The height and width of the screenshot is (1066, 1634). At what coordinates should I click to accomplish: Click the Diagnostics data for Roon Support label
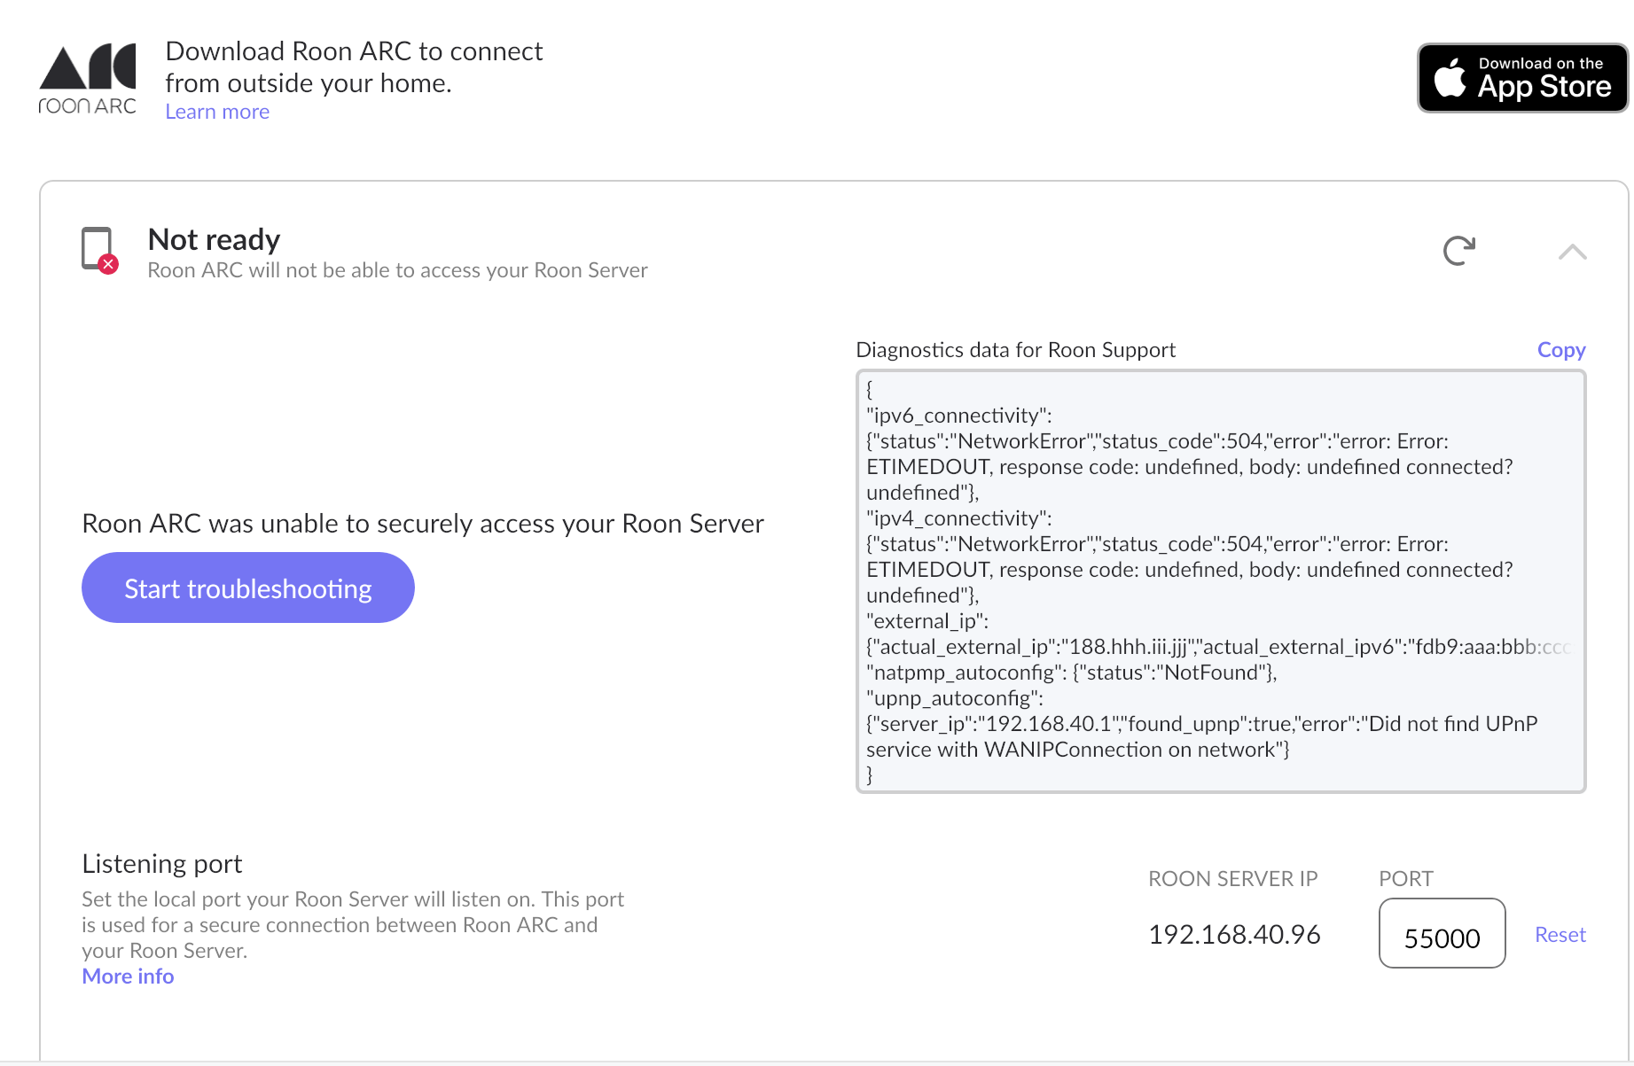1015,350
